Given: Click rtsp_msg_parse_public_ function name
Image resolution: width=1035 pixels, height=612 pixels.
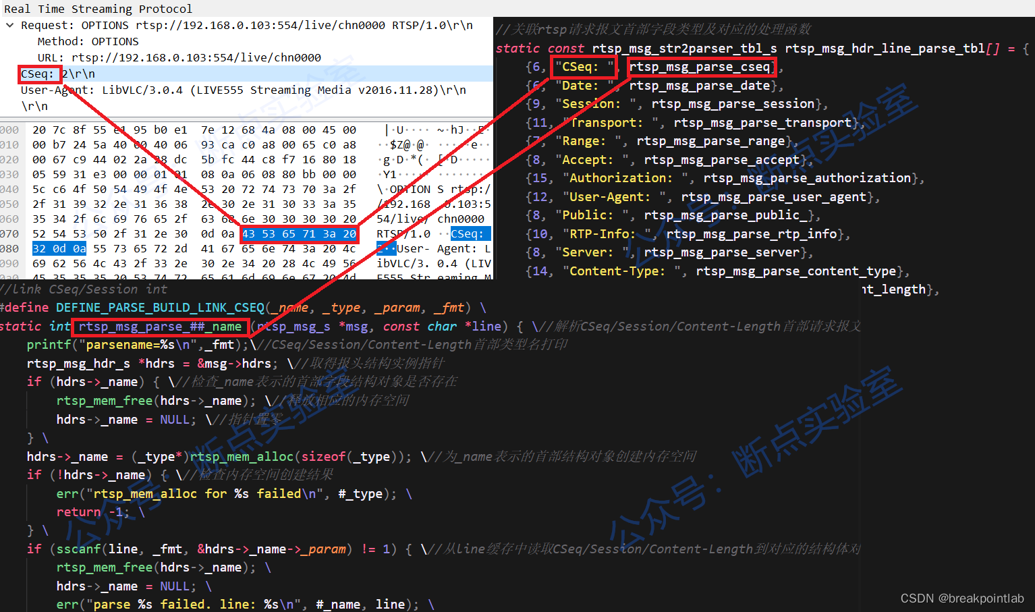Looking at the screenshot, I should 725,215.
